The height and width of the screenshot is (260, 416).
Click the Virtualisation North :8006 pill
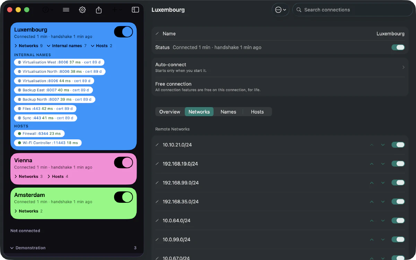[x=60, y=71]
